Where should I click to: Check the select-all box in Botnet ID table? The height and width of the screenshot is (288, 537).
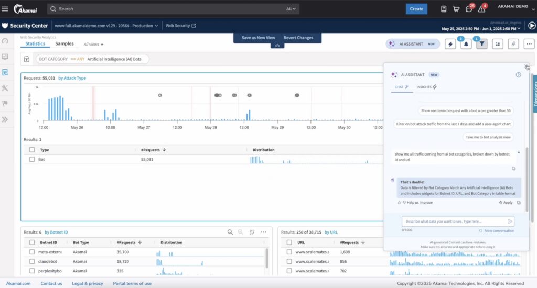tap(32, 242)
